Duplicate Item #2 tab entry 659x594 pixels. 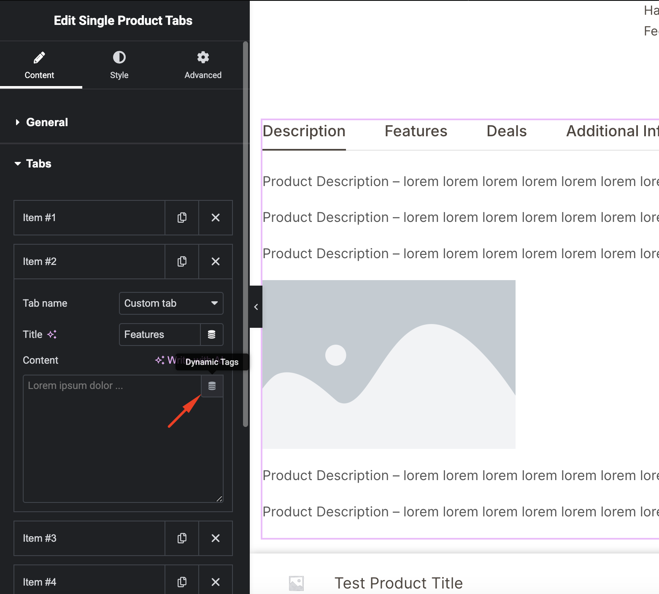[182, 262]
